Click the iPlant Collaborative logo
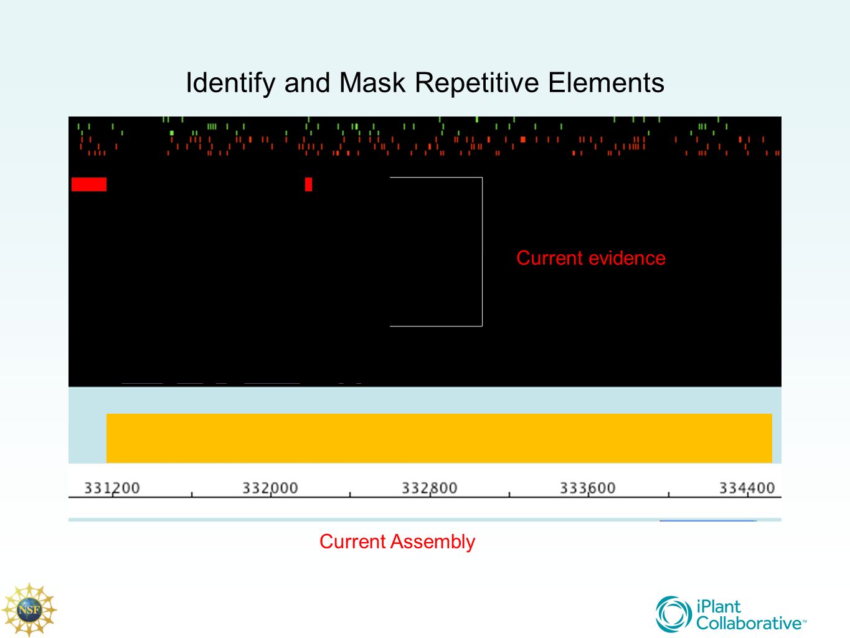Image resolution: width=850 pixels, height=638 pixels. (x=731, y=614)
